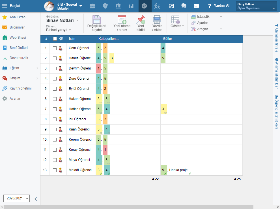The height and width of the screenshot is (209, 280).
Task: Check the box for Kaan Öğrenci
Action: 55,129
